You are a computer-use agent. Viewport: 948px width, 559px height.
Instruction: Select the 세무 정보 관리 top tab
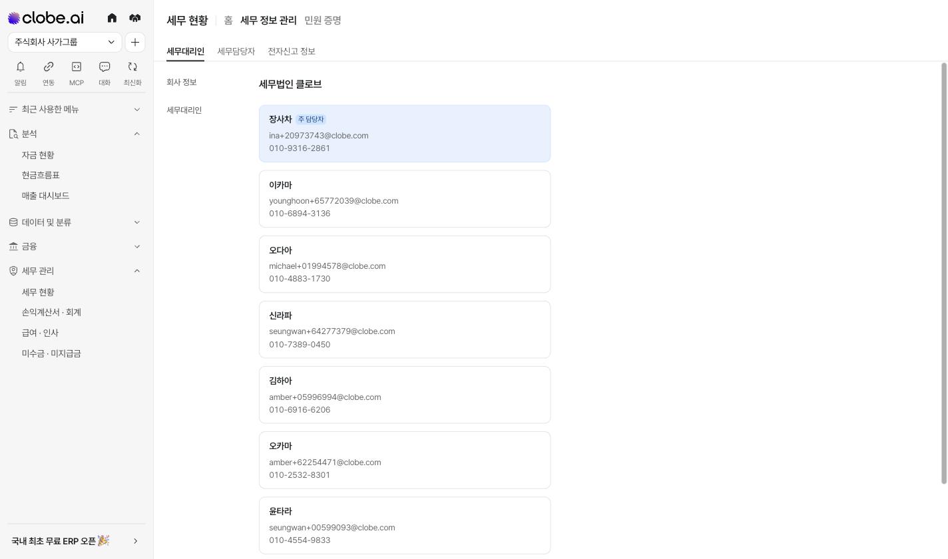pyautogui.click(x=268, y=21)
